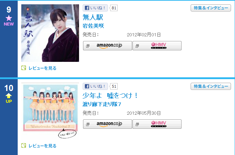Click HMV Online button for rank 10 single
The height and width of the screenshot is (155, 235).
(x=157, y=124)
